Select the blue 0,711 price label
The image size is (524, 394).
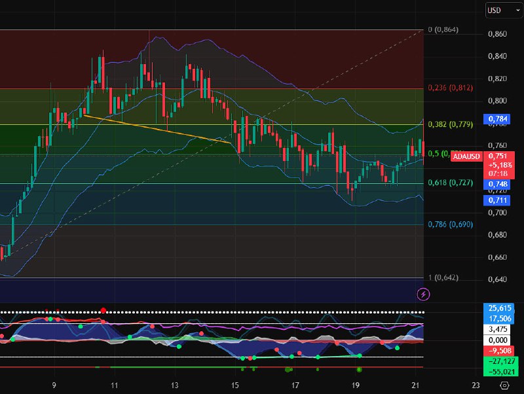(x=497, y=200)
